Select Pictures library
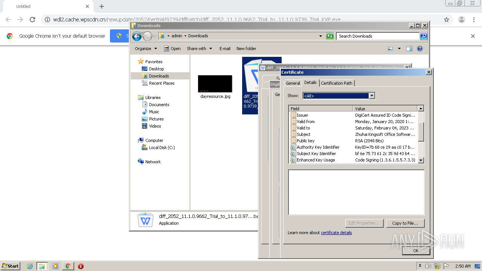The image size is (482, 271). (153, 119)
